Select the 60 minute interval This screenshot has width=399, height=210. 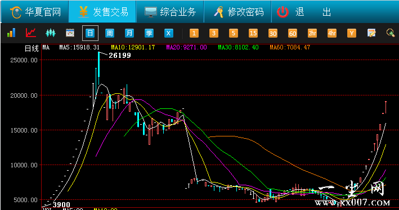pyautogui.click(x=293, y=33)
